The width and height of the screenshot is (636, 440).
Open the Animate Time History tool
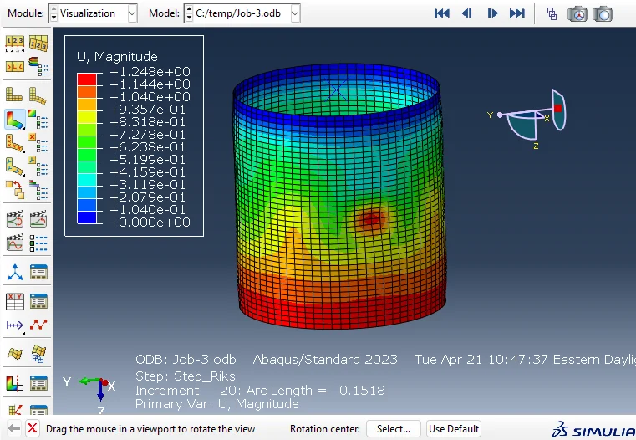point(38,219)
